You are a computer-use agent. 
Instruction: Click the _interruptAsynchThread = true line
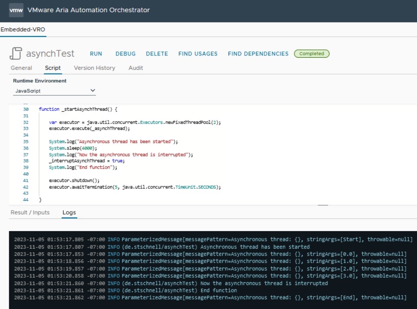tap(87, 161)
